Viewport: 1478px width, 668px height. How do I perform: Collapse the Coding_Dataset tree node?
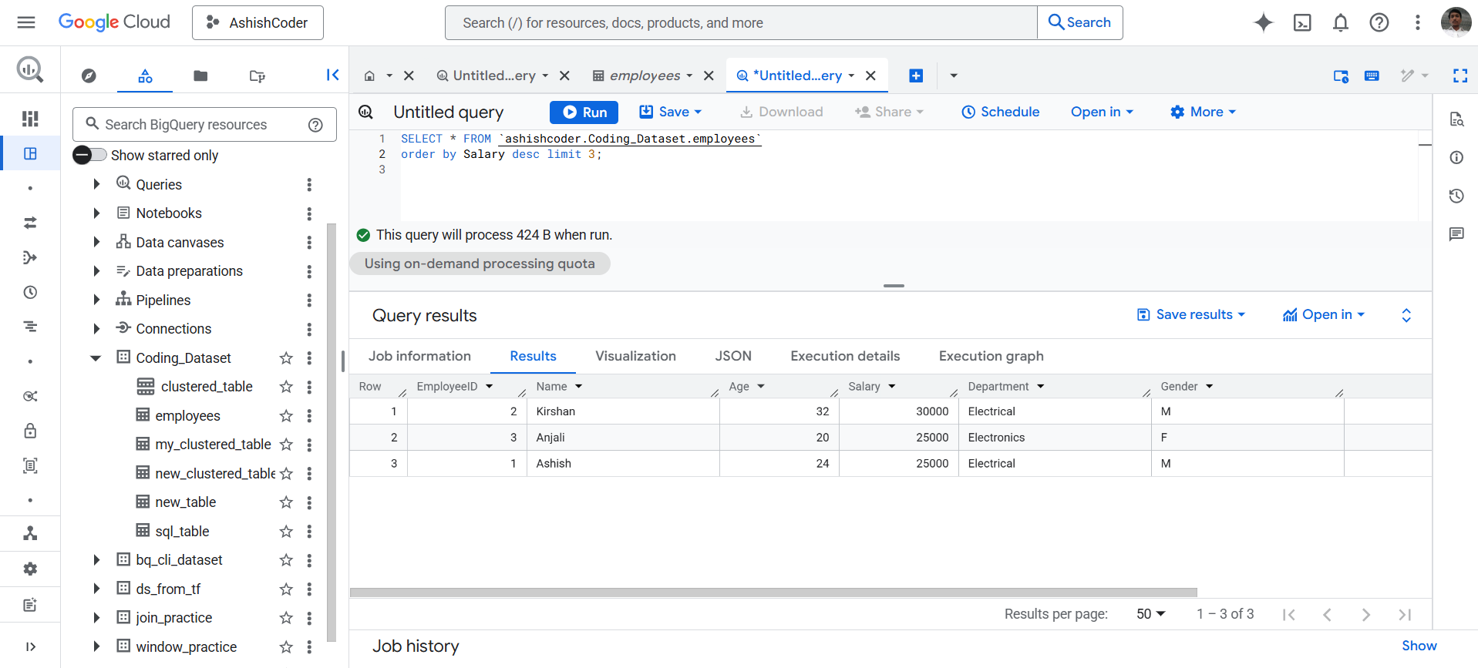(96, 358)
